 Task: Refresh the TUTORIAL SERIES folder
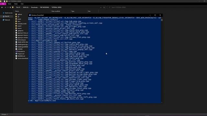point(104,7)
